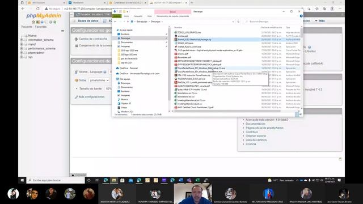Viewport: 363px width, 204px height.
Task: Click the Documentación link in phpMyAdmin
Action: (x=256, y=124)
